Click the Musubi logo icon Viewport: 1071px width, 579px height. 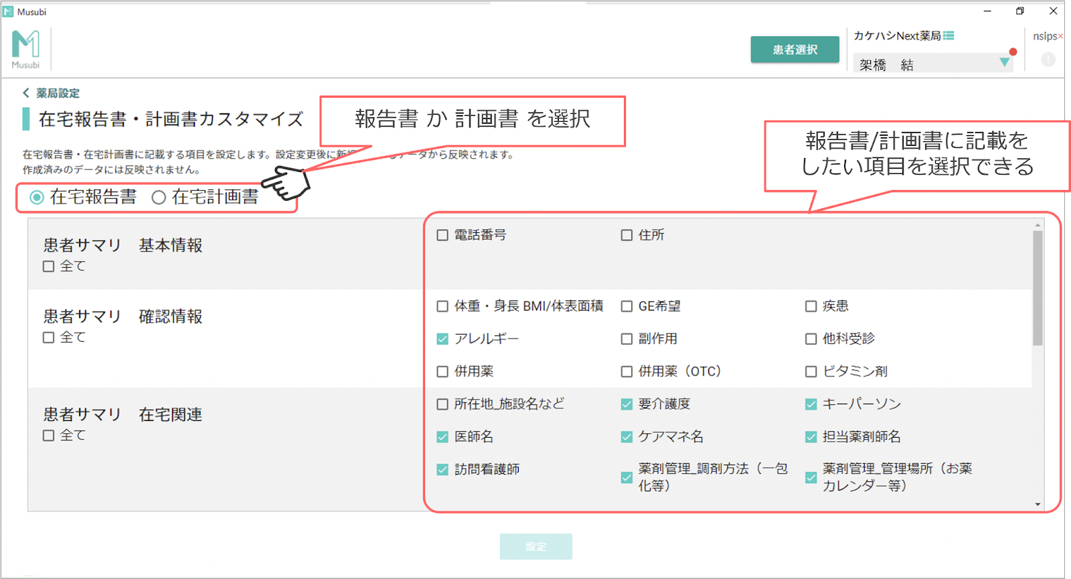[25, 45]
